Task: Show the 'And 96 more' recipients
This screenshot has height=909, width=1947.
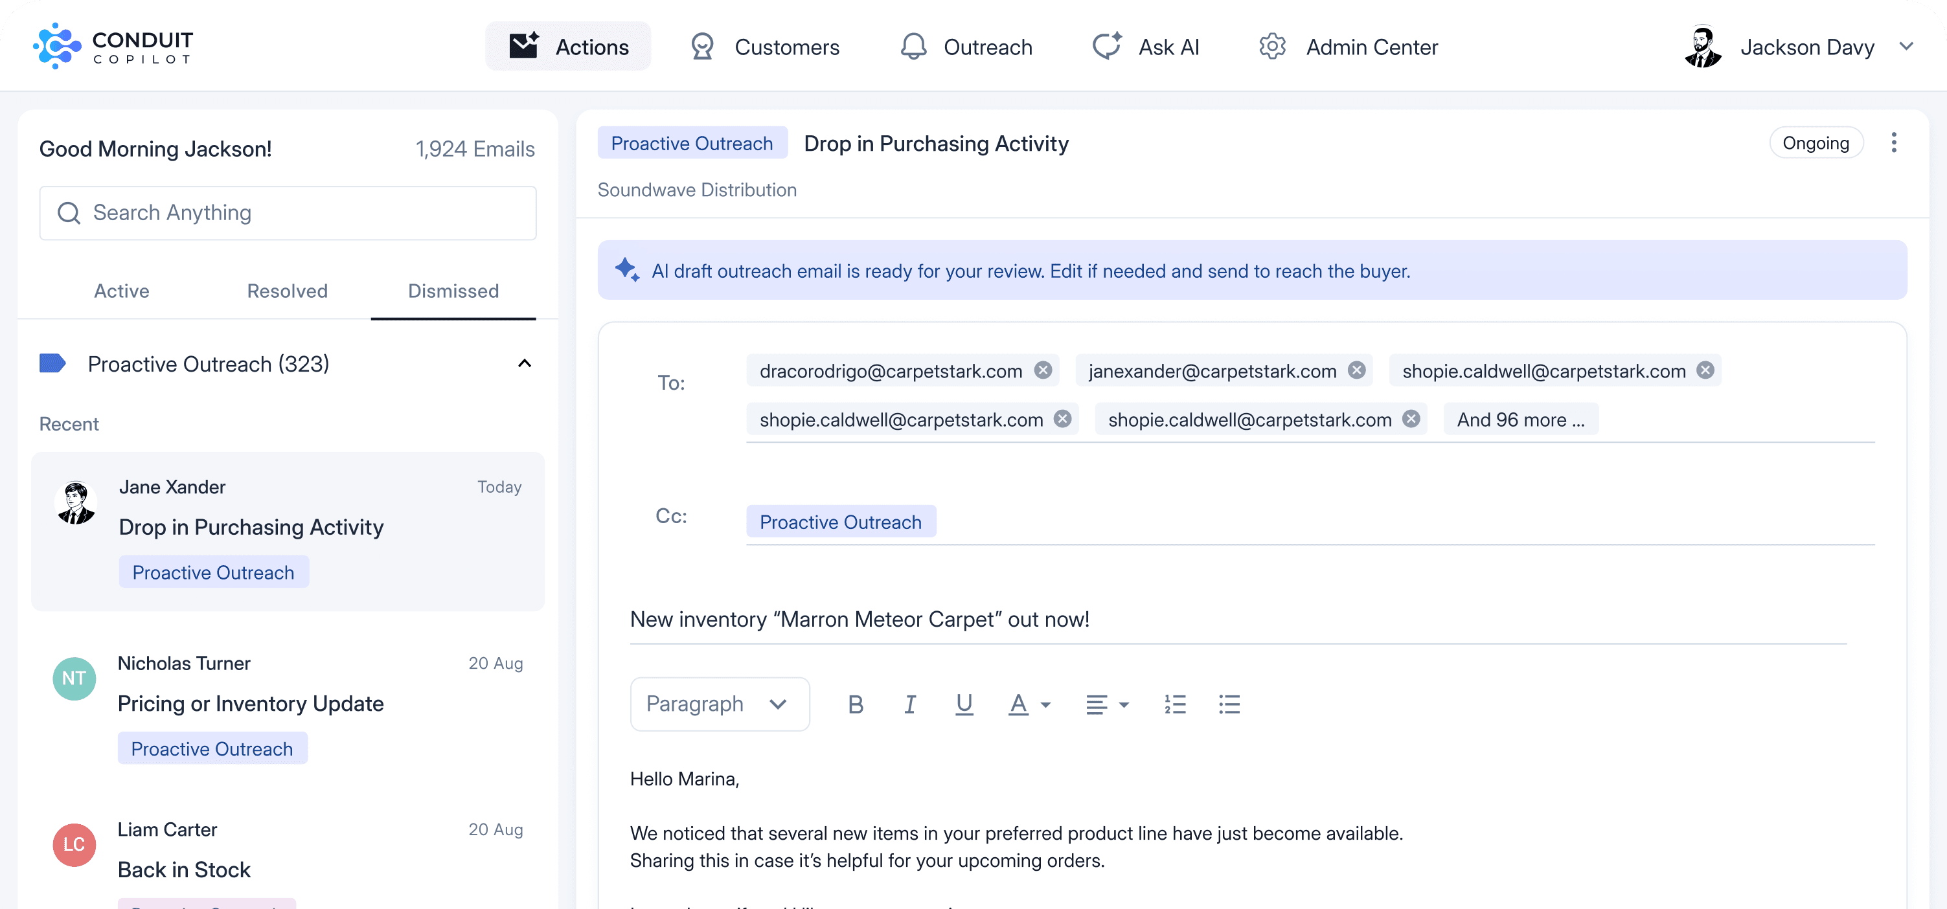Action: [1520, 420]
